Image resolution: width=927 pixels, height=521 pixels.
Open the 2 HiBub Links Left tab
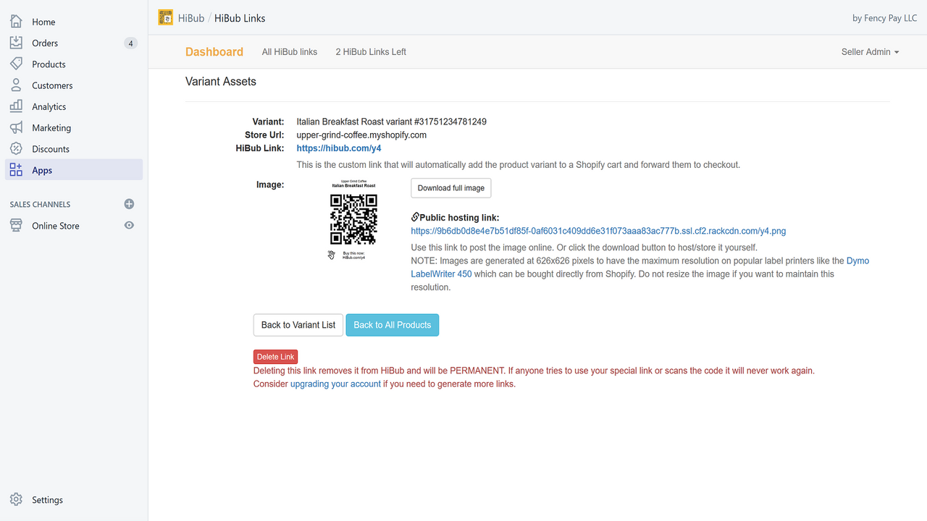[371, 51]
